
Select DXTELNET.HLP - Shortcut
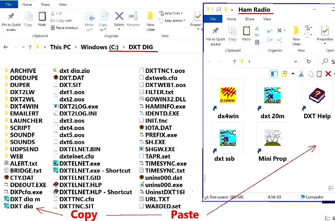point(92,192)
